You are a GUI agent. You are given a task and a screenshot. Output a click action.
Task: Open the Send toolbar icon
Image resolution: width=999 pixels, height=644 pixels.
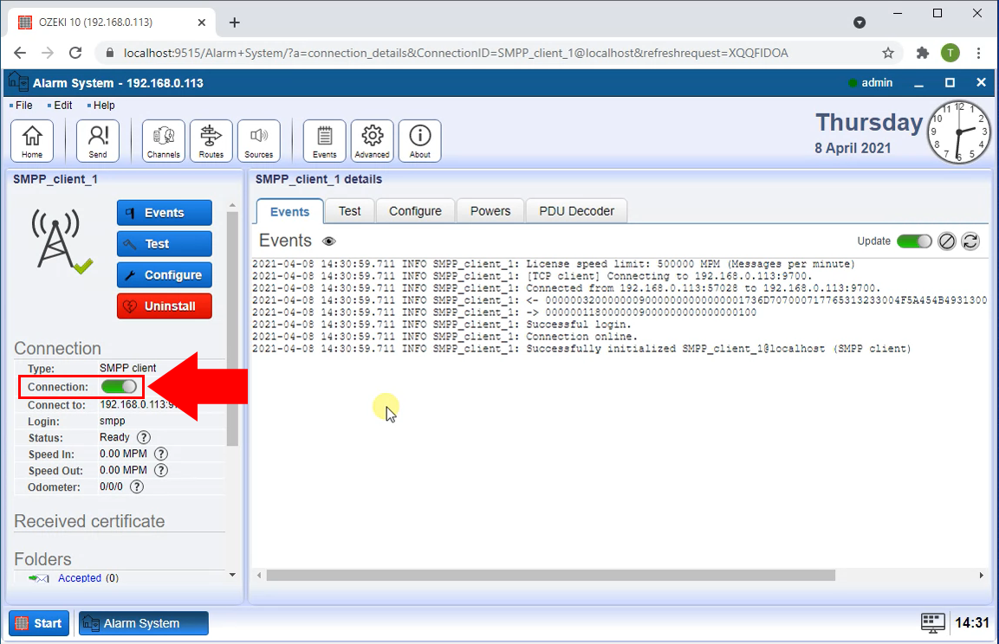[x=98, y=140]
